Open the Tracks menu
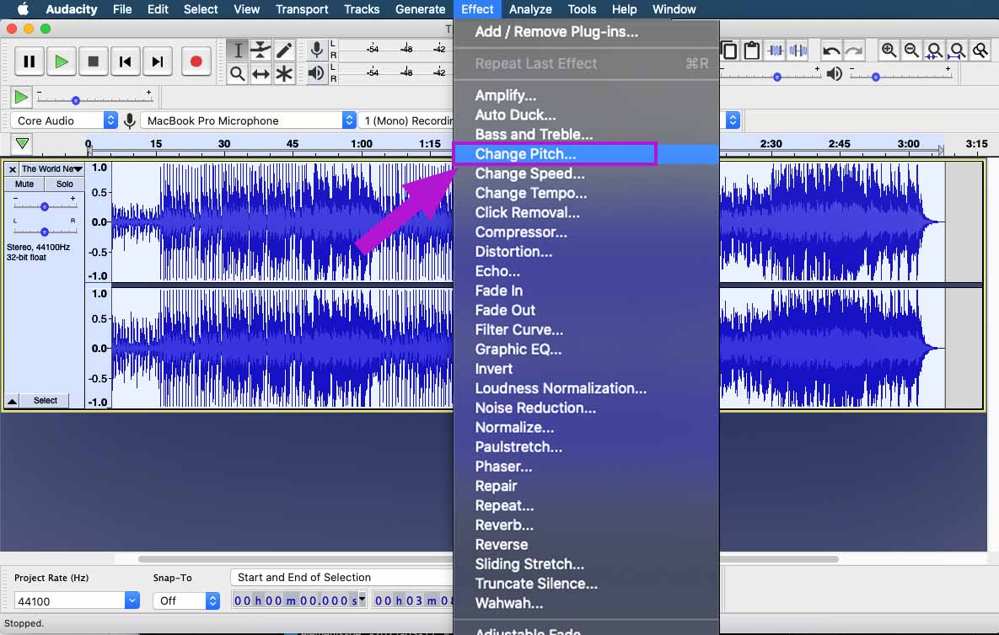Viewport: 999px width, 635px height. [362, 9]
